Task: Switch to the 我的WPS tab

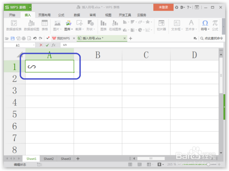Action: [x=61, y=38]
